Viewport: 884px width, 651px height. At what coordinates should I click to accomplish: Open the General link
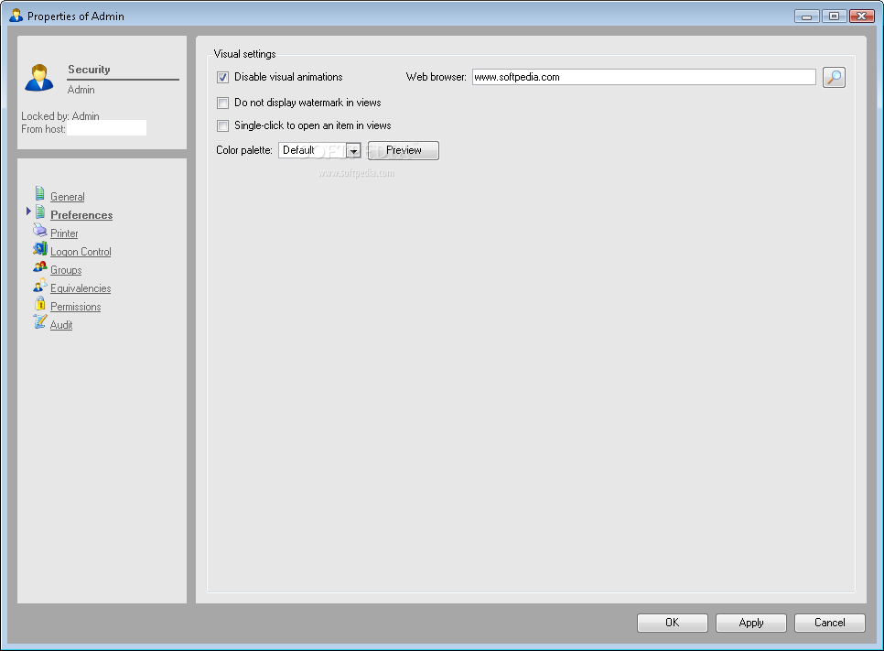(x=68, y=197)
